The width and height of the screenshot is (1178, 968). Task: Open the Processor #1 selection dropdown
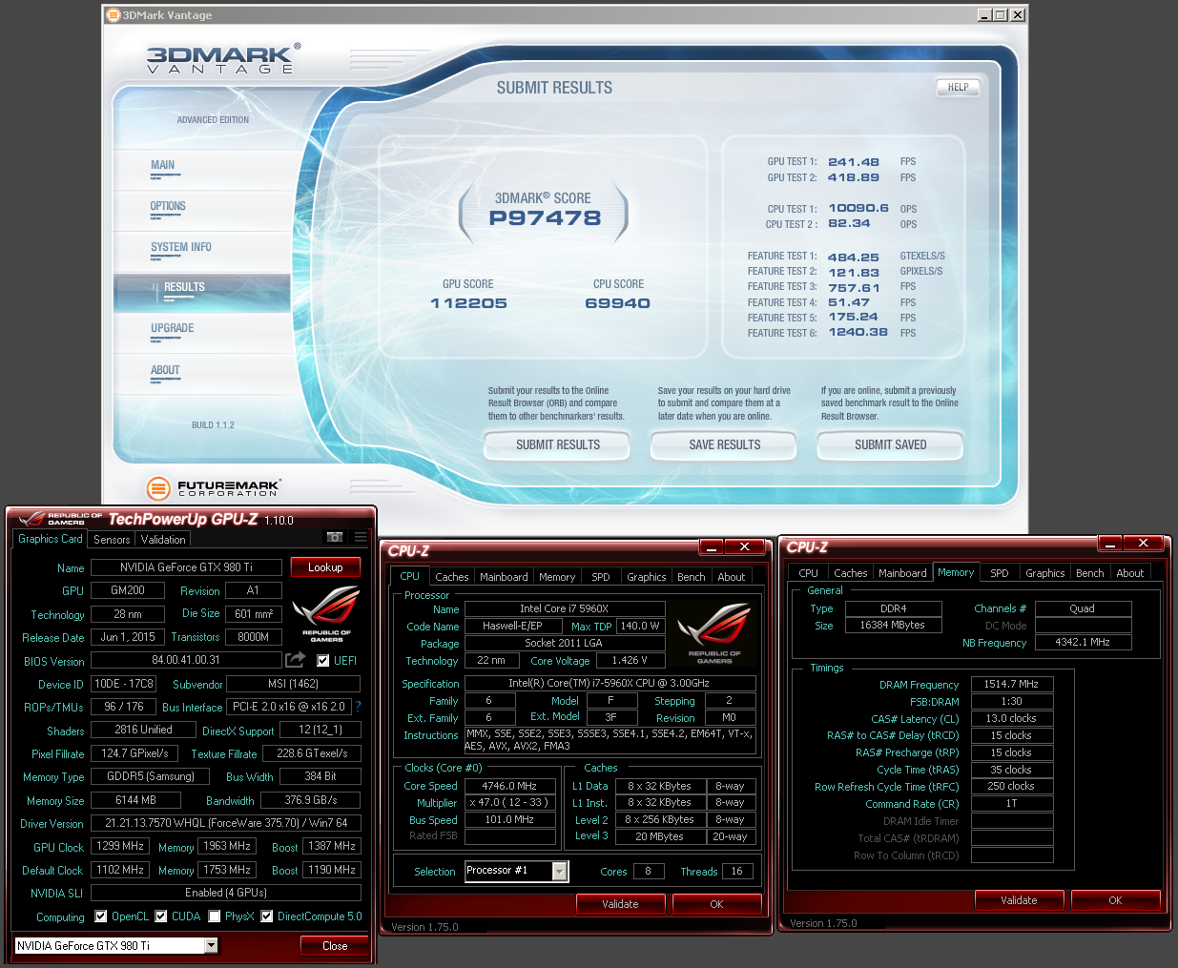tap(560, 871)
